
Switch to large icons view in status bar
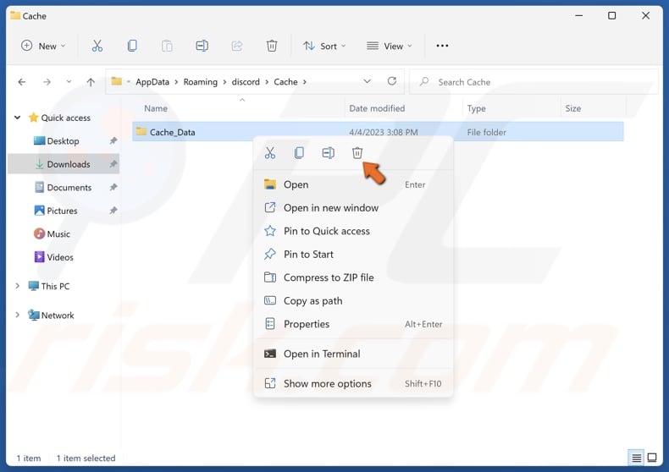click(x=652, y=458)
